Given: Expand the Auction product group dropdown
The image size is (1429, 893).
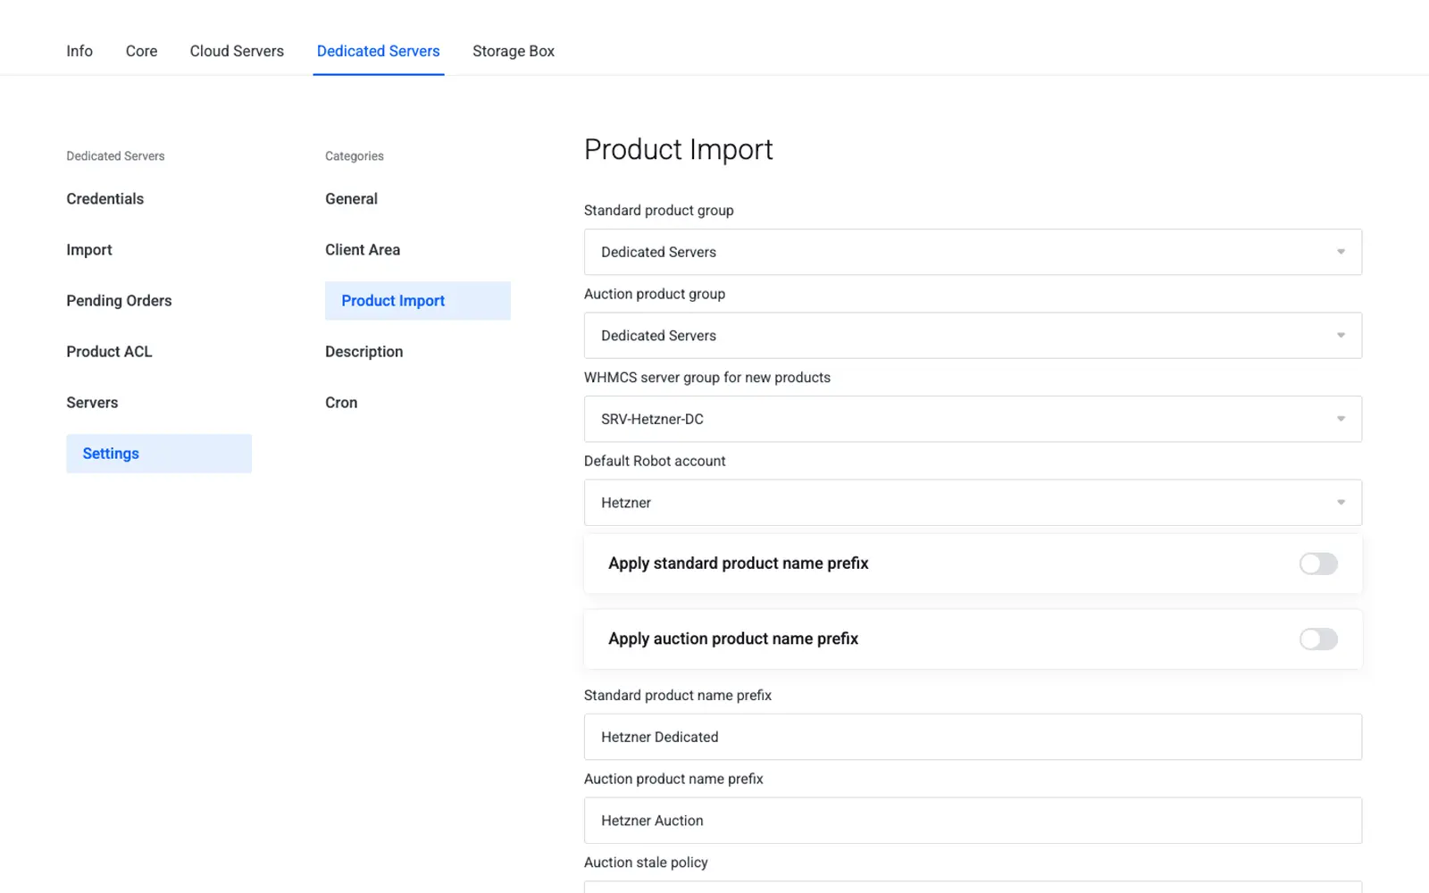Looking at the screenshot, I should pos(973,336).
